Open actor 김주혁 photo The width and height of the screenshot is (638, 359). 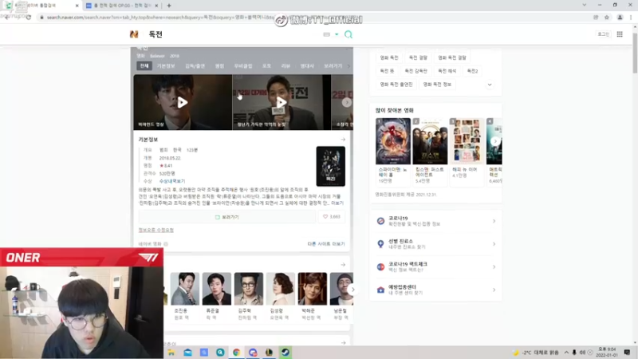(x=249, y=289)
